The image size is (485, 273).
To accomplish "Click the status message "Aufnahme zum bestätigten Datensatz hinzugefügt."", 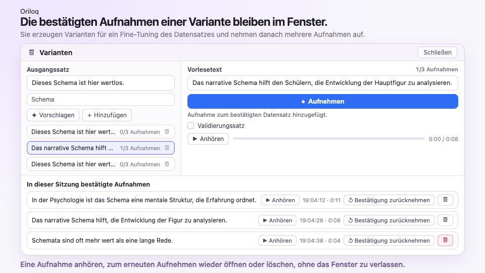I will [x=257, y=115].
